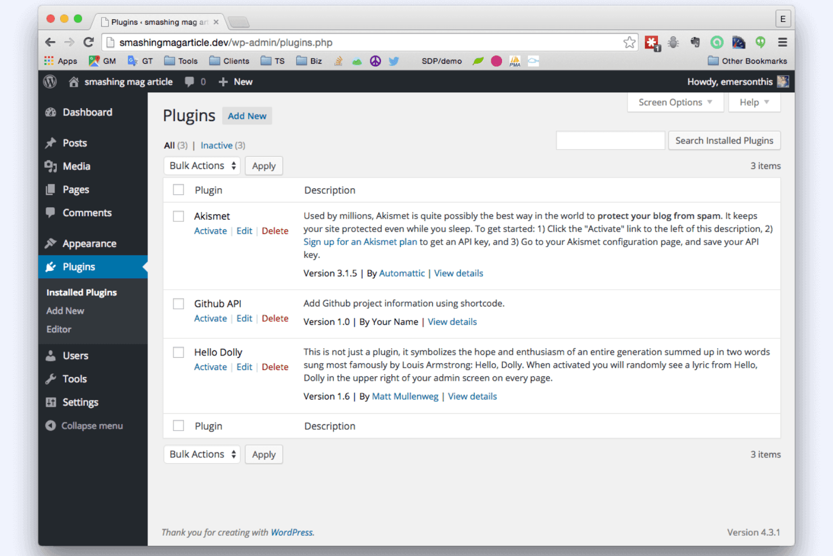Screen dimensions: 833x556
Task: Check the select-all box in table footer
Action: (x=178, y=425)
